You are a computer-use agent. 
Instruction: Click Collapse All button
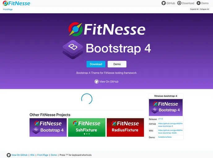pyautogui.click(x=204, y=9)
